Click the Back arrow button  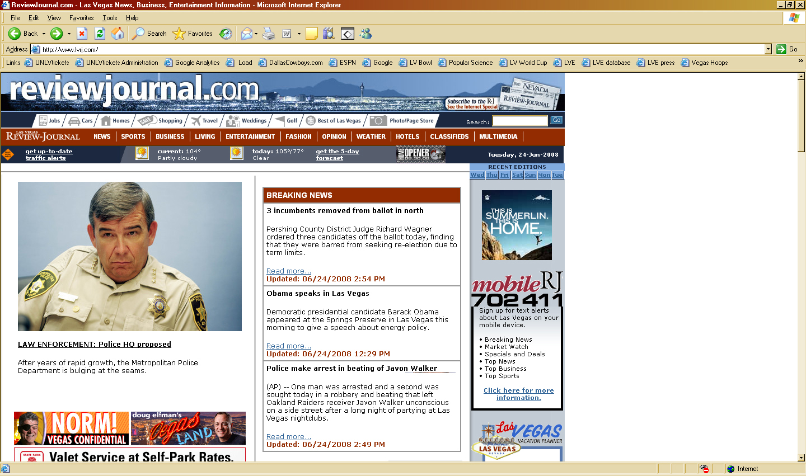22,34
